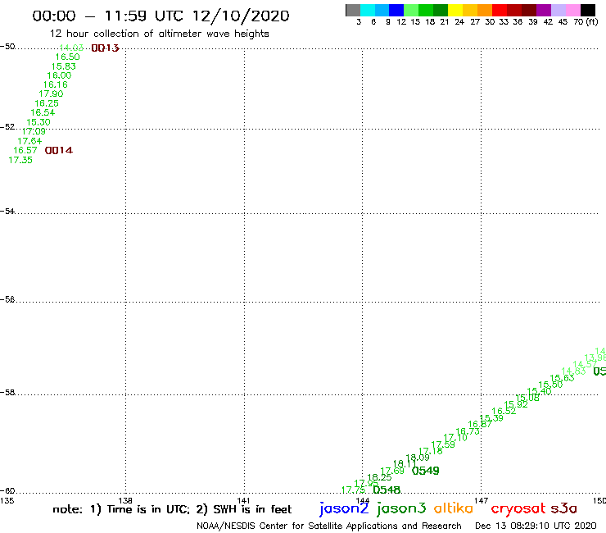This screenshot has height=533, width=606.
Task: Select the 141 longitude axis label
Action: click(x=243, y=500)
